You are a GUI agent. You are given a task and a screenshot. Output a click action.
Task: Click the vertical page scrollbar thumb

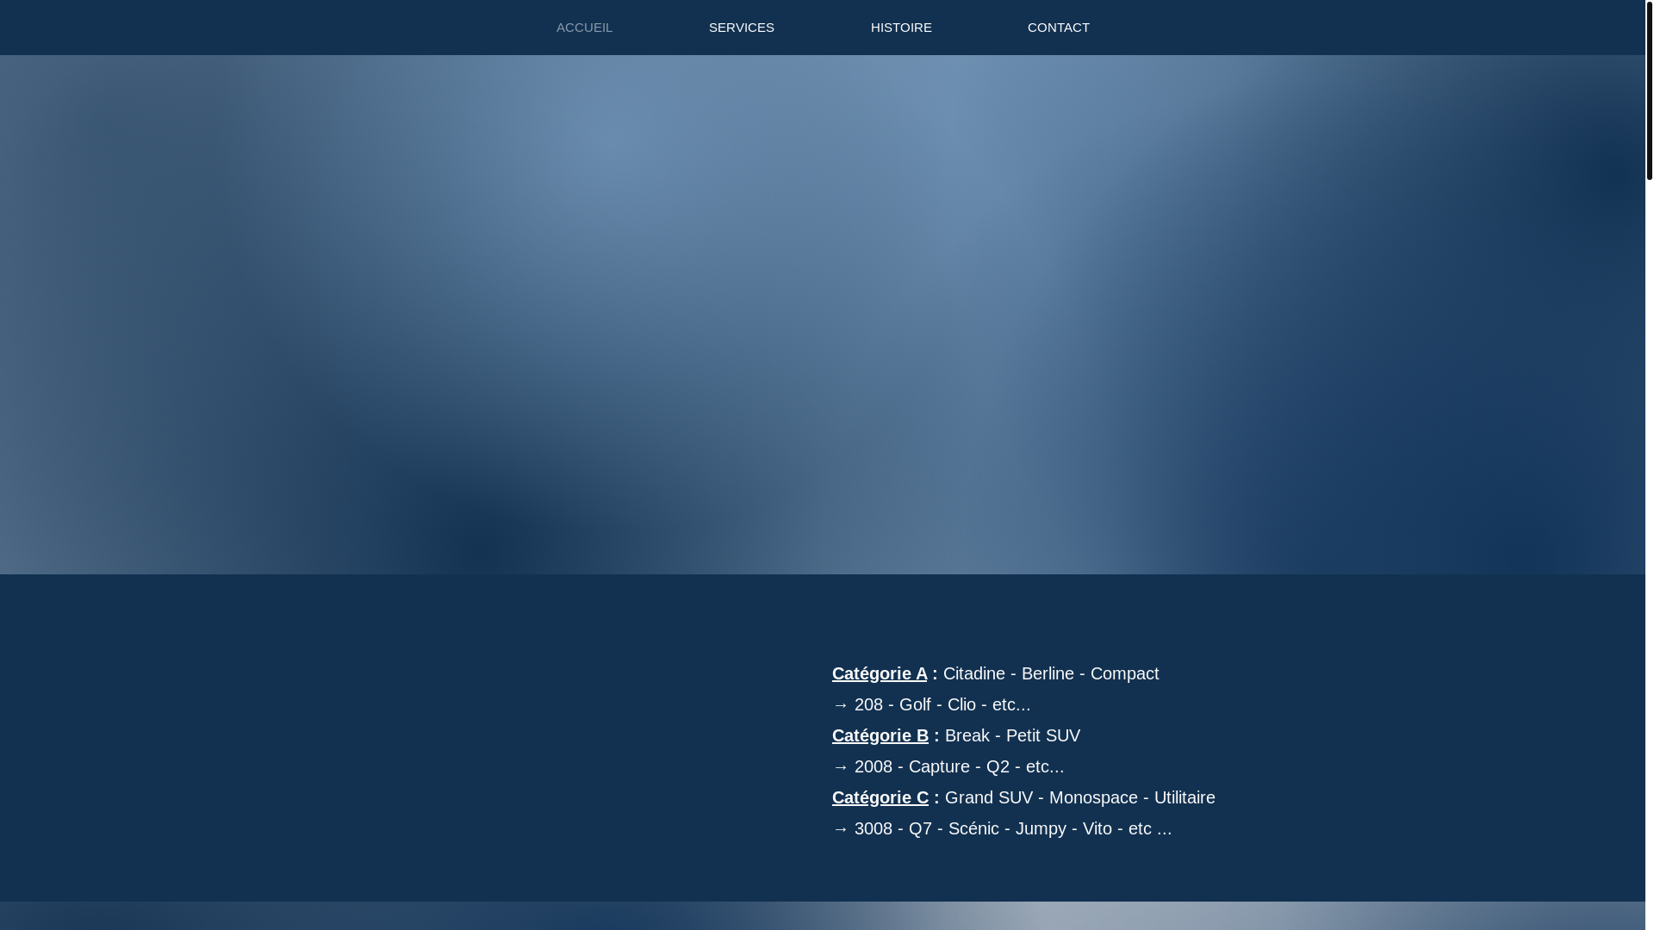pyautogui.click(x=1649, y=90)
